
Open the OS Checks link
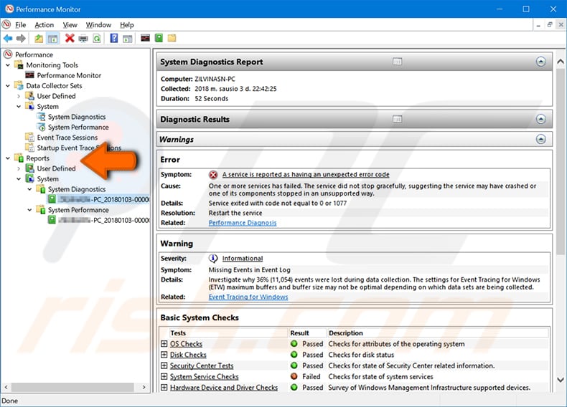click(186, 344)
